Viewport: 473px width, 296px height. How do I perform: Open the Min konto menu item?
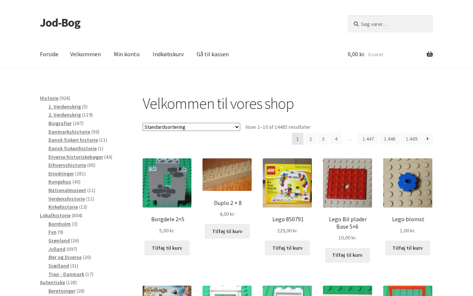point(127,54)
